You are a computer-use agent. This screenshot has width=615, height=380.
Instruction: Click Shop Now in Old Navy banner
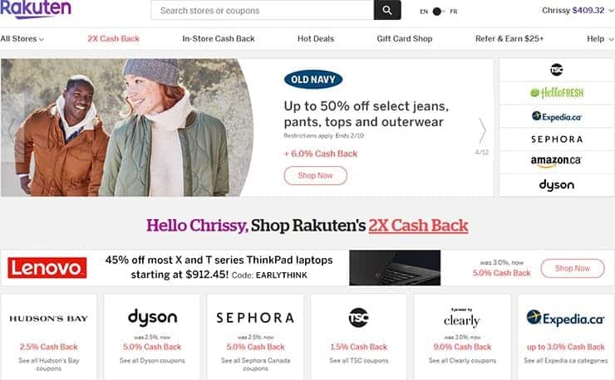315,176
